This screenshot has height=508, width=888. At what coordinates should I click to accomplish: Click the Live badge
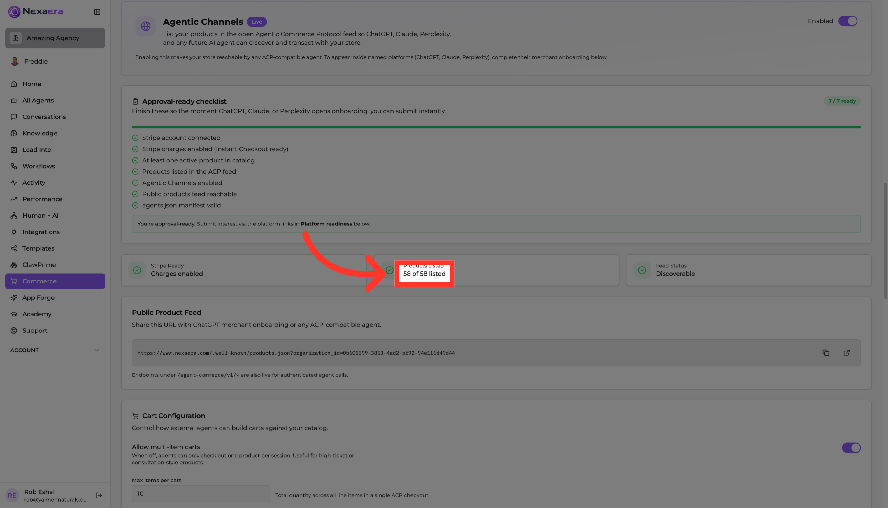(257, 22)
